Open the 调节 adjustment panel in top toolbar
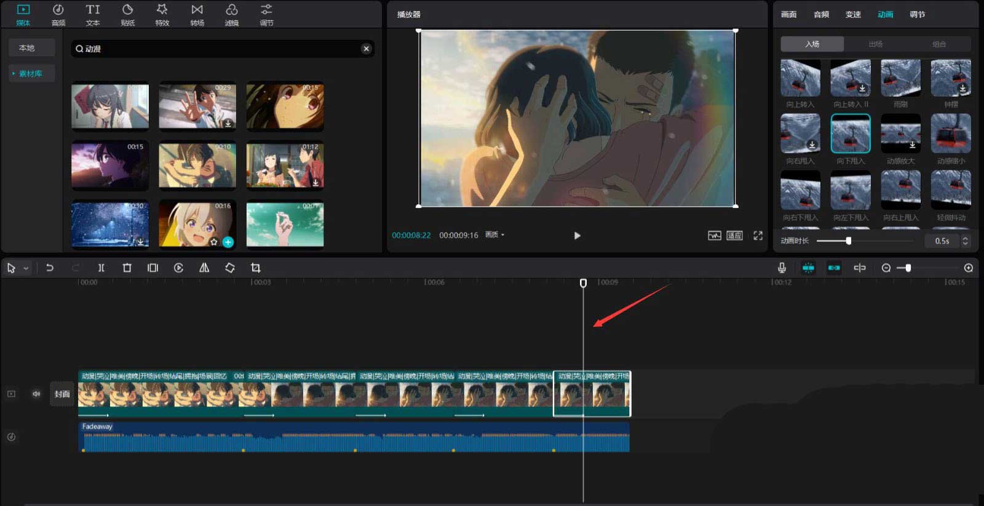 pos(266,15)
